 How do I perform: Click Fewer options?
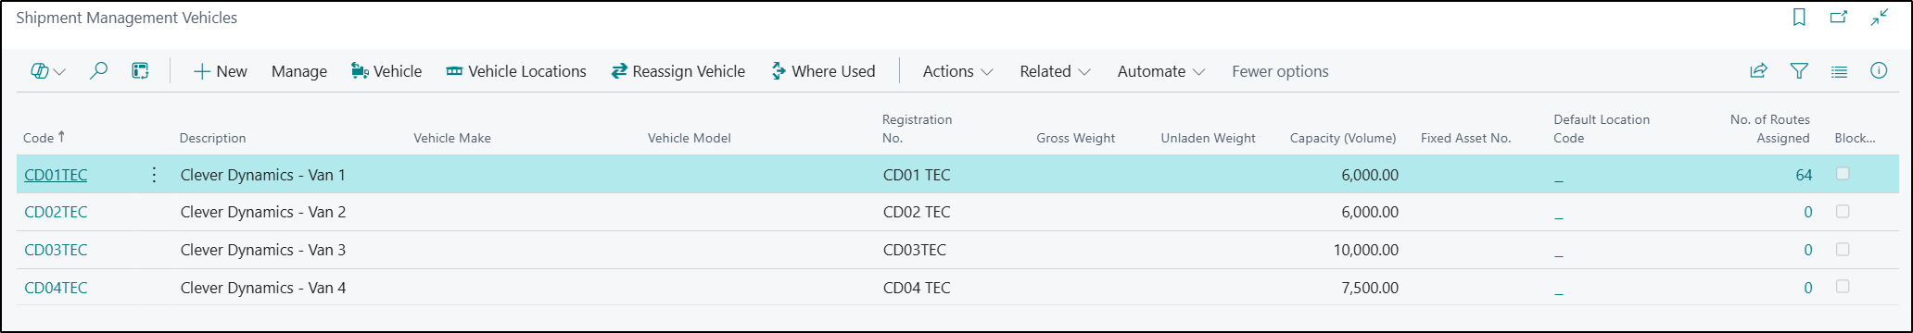click(x=1280, y=71)
